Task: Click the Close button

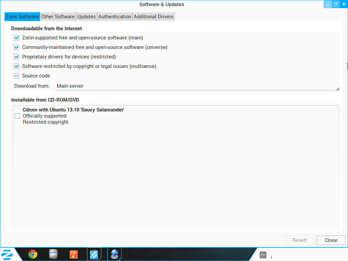Action: (x=331, y=240)
